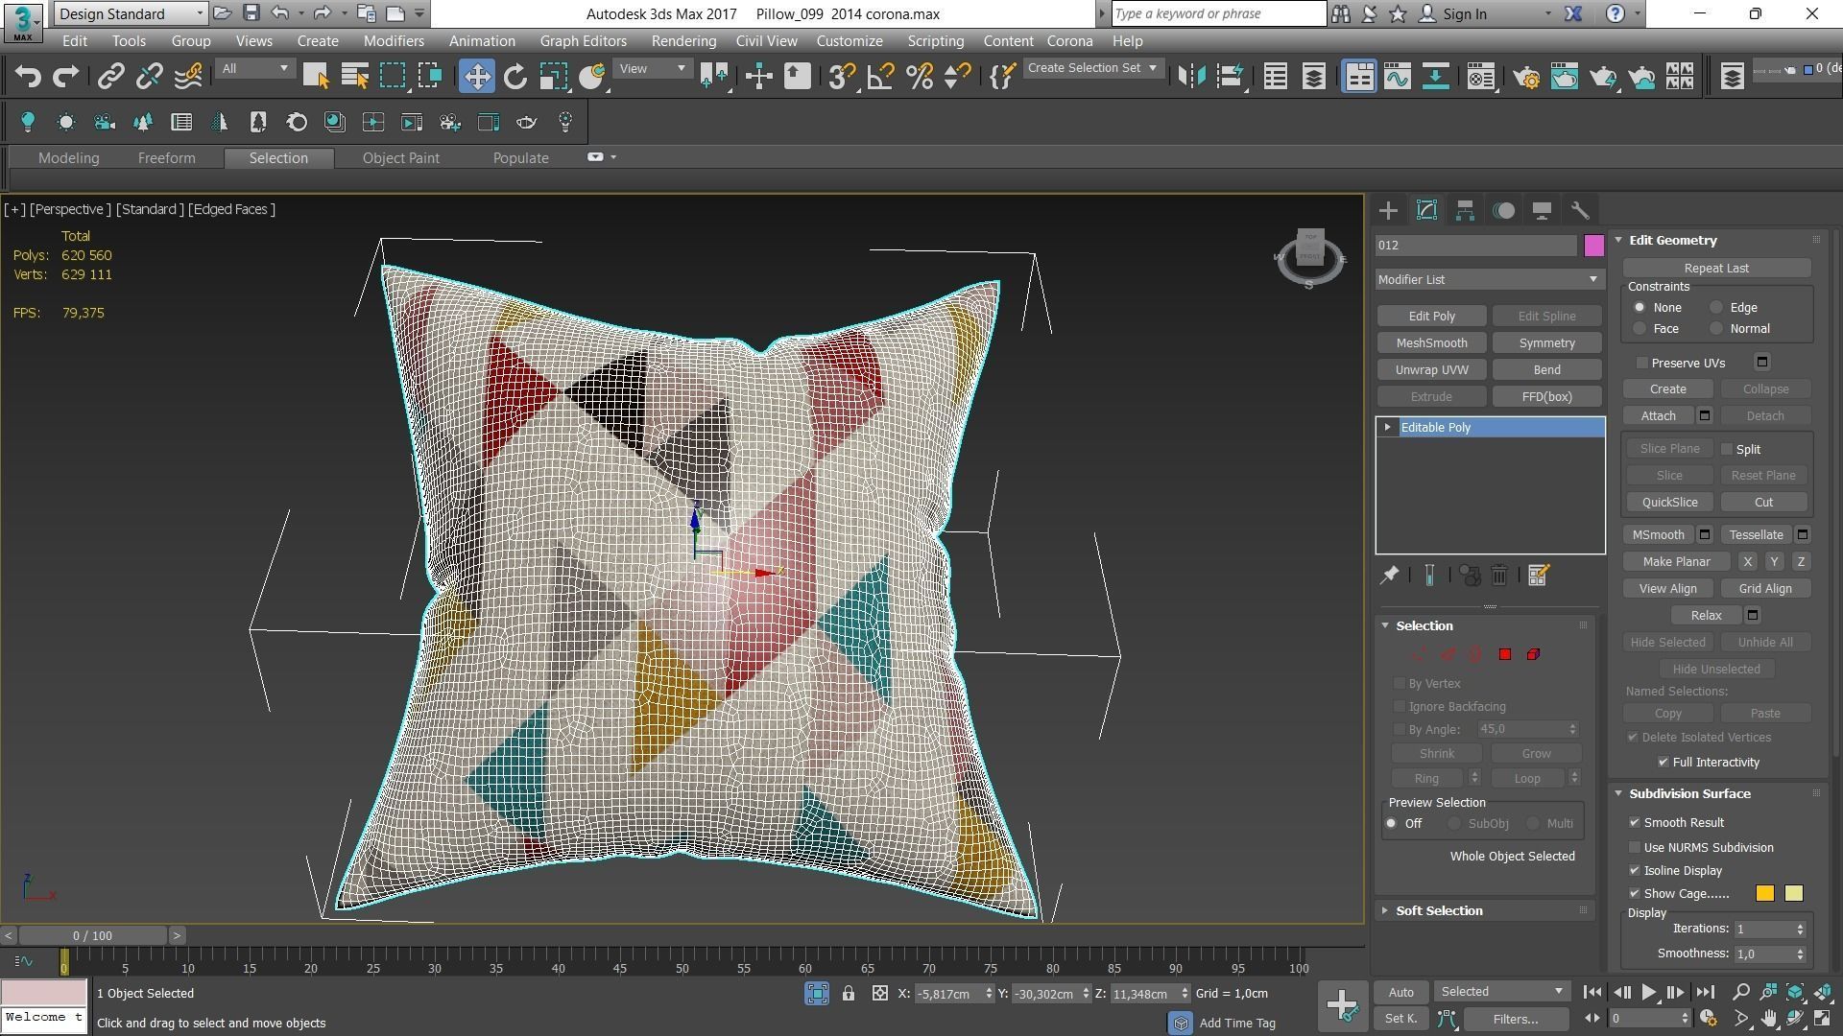Image resolution: width=1843 pixels, height=1036 pixels.
Task: Enable Use NURMS Subdivision checkbox
Action: pyautogui.click(x=1635, y=848)
